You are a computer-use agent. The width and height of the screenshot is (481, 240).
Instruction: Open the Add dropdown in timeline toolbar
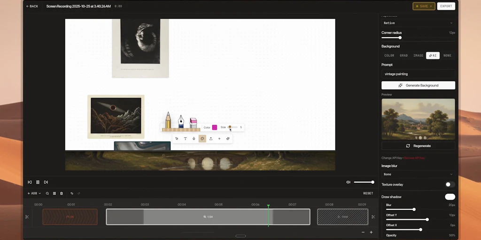click(x=34, y=193)
